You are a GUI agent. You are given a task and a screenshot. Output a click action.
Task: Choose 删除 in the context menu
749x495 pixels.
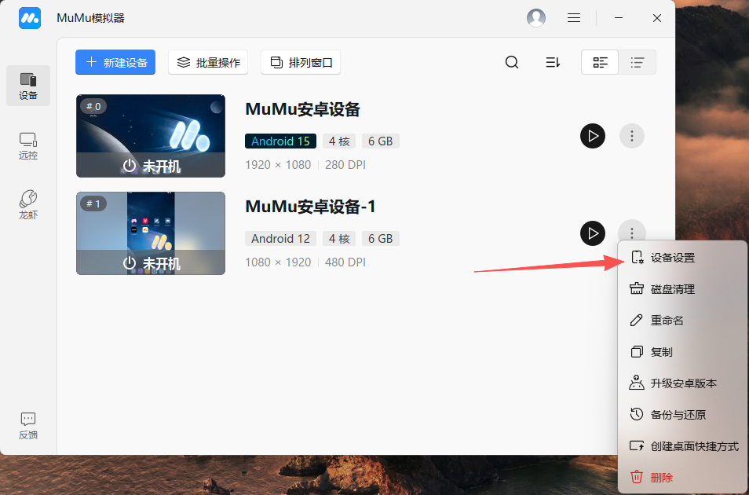tap(682, 477)
